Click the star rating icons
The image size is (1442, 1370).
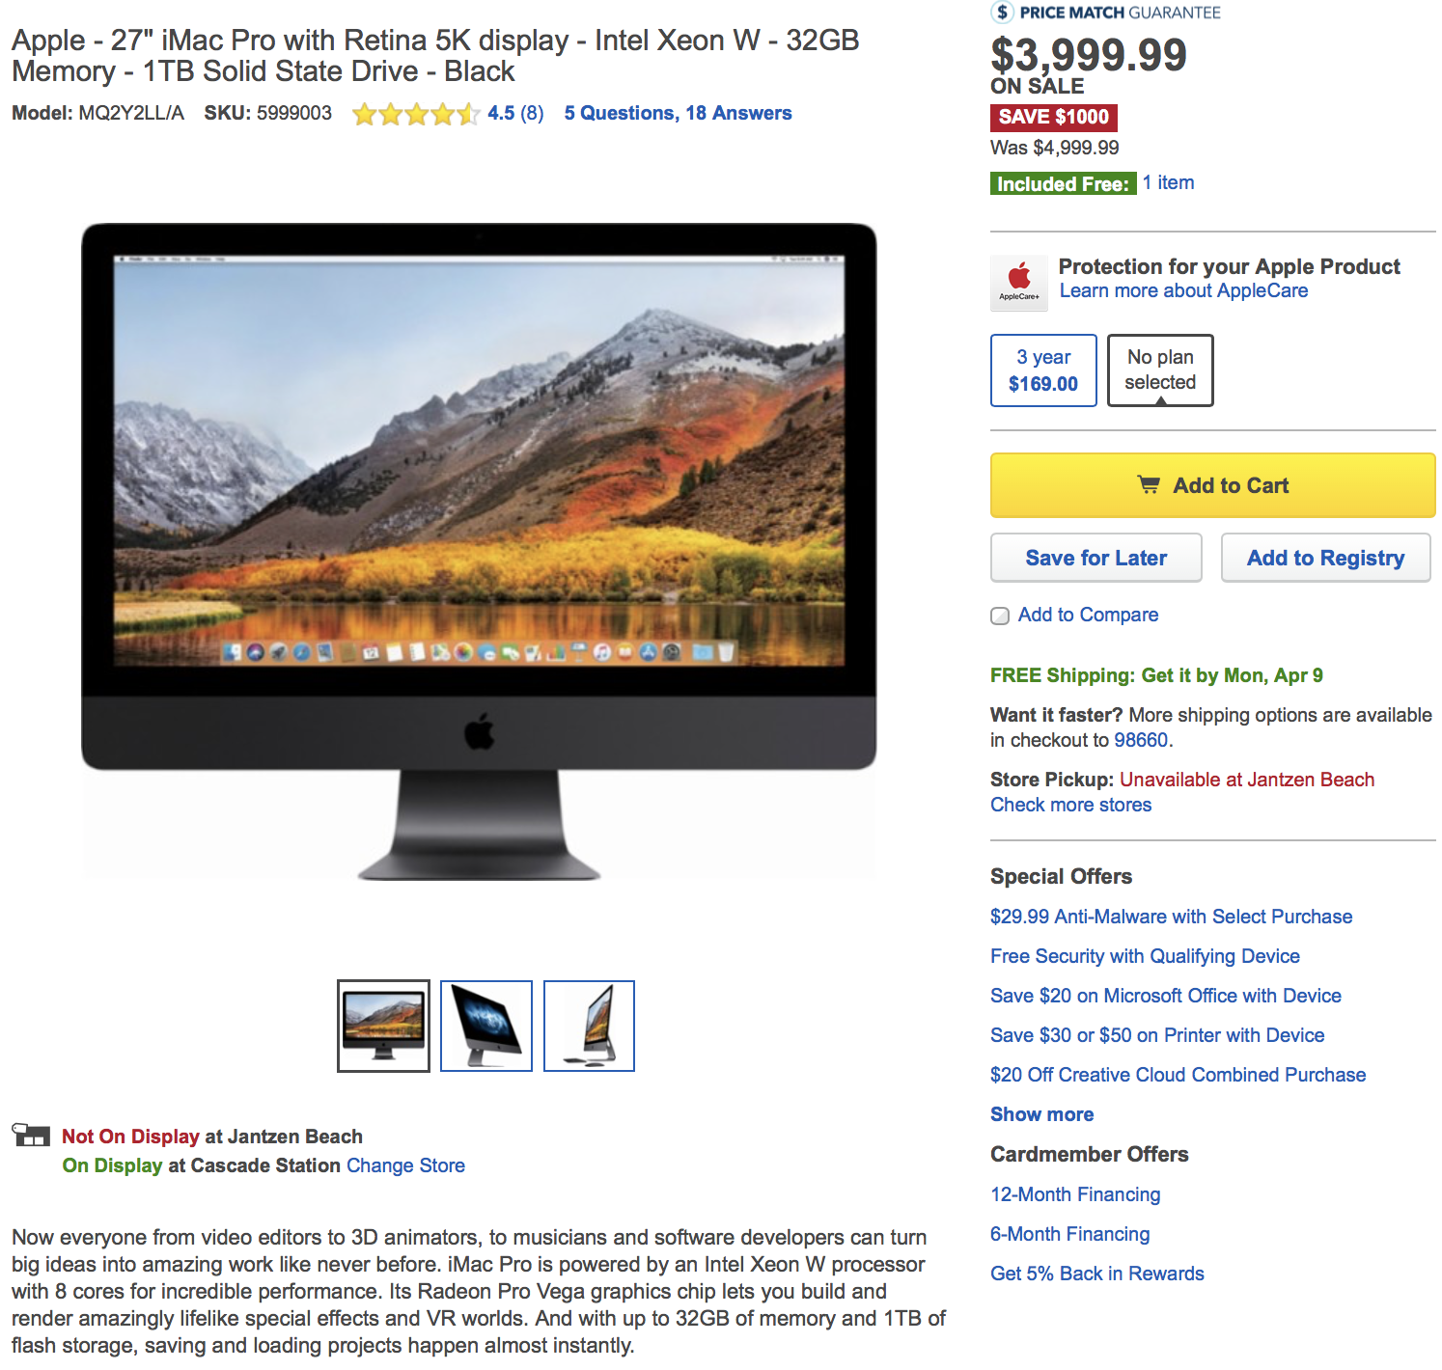pyautogui.click(x=416, y=114)
